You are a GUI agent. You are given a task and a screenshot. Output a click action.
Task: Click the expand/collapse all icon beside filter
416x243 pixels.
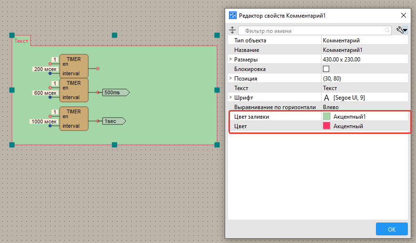(x=232, y=30)
